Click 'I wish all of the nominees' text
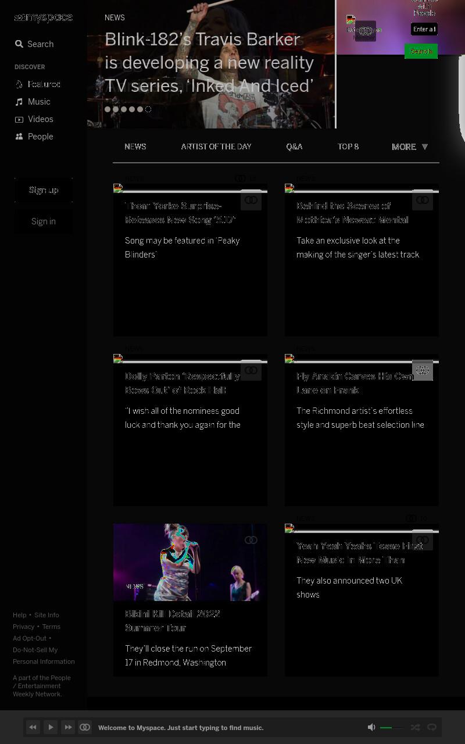 pyautogui.click(x=183, y=418)
